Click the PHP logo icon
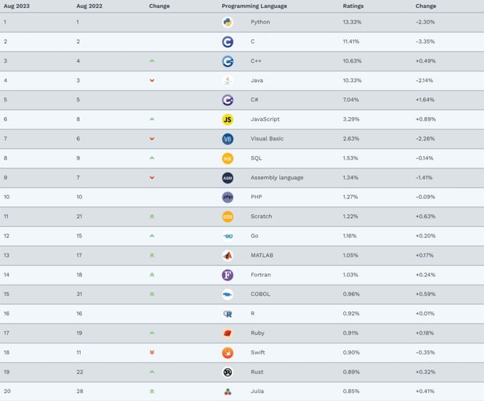Viewport: 484px width, 401px height. point(228,197)
